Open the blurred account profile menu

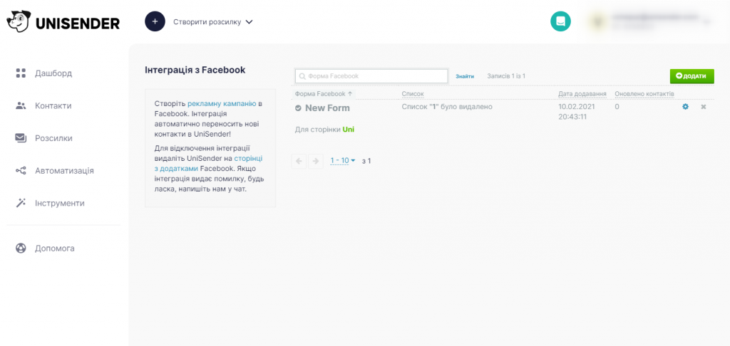pyautogui.click(x=650, y=21)
